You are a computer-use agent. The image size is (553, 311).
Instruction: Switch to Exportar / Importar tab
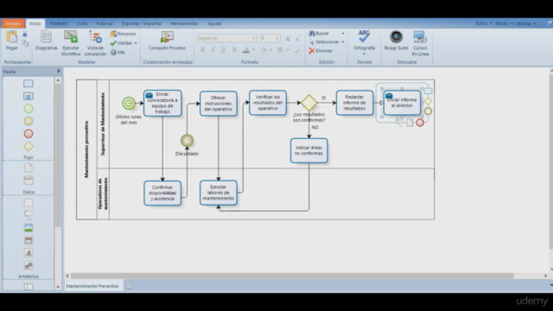coord(142,23)
